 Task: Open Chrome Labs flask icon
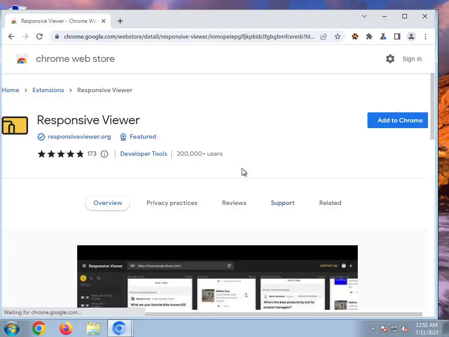(x=383, y=36)
